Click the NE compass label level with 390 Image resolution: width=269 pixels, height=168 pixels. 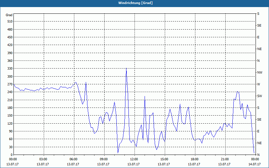tap(259, 49)
